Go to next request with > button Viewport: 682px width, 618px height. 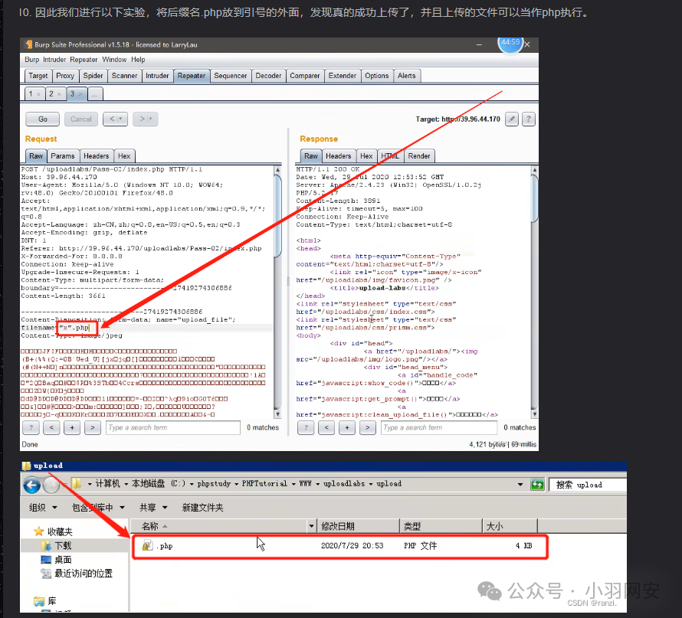click(x=146, y=119)
